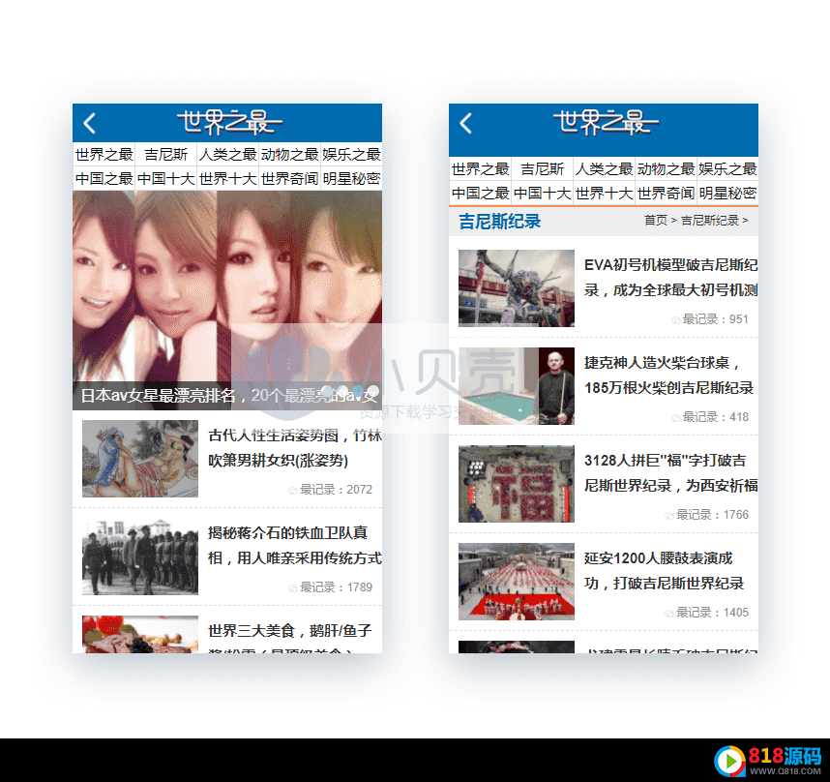Open 世界奇闻 in left phone menu
The width and height of the screenshot is (830, 782).
289,178
